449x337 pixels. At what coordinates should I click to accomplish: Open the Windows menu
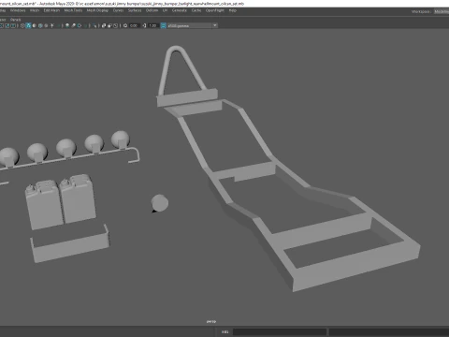click(18, 10)
